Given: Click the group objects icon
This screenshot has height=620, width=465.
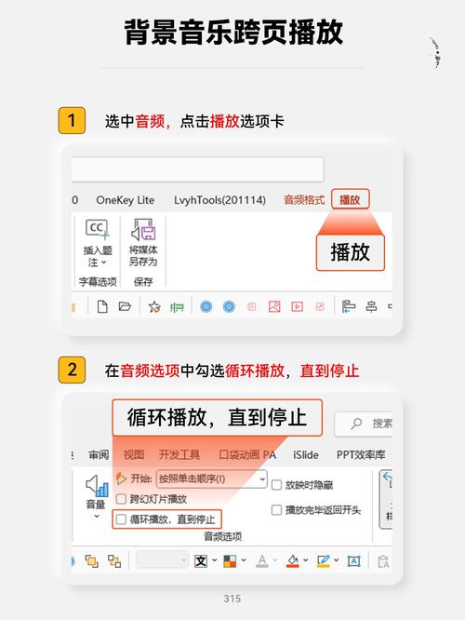Looking at the screenshot, I should [x=114, y=560].
